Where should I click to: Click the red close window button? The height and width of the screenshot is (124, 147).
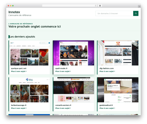point(9,6)
